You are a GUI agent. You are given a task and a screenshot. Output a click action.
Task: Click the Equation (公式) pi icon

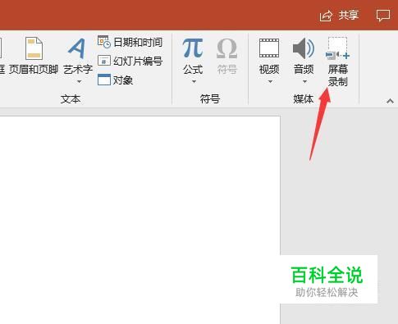click(x=193, y=48)
